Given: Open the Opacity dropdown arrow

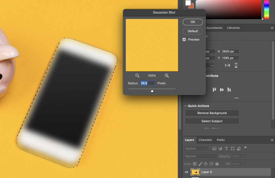Looking at the screenshot, I should tap(244, 156).
